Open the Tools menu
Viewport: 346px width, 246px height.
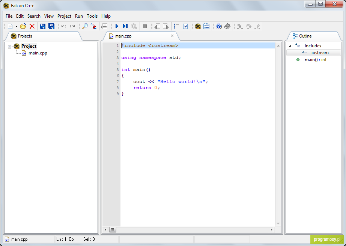(92, 16)
